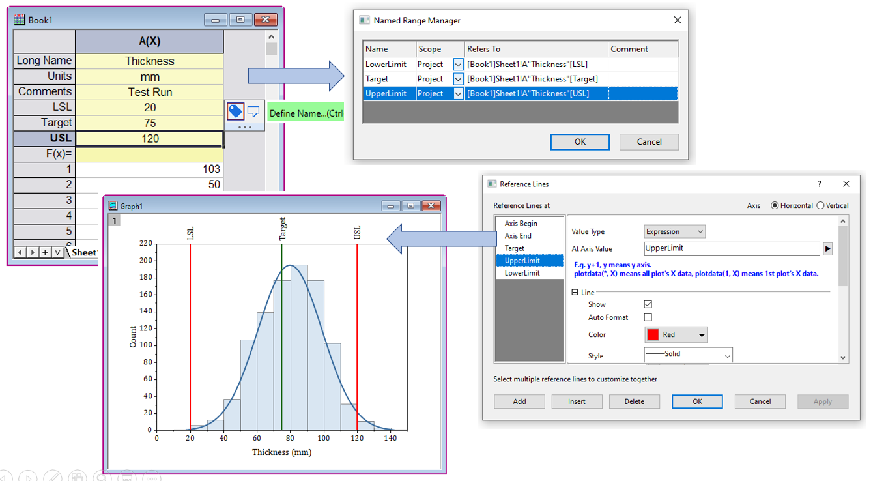Open the Value Type Expression dropdown
This screenshot has height=481, width=871.
674,231
